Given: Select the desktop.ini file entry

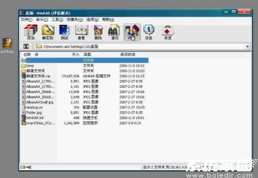Looking at the screenshot, I should tap(34, 107).
